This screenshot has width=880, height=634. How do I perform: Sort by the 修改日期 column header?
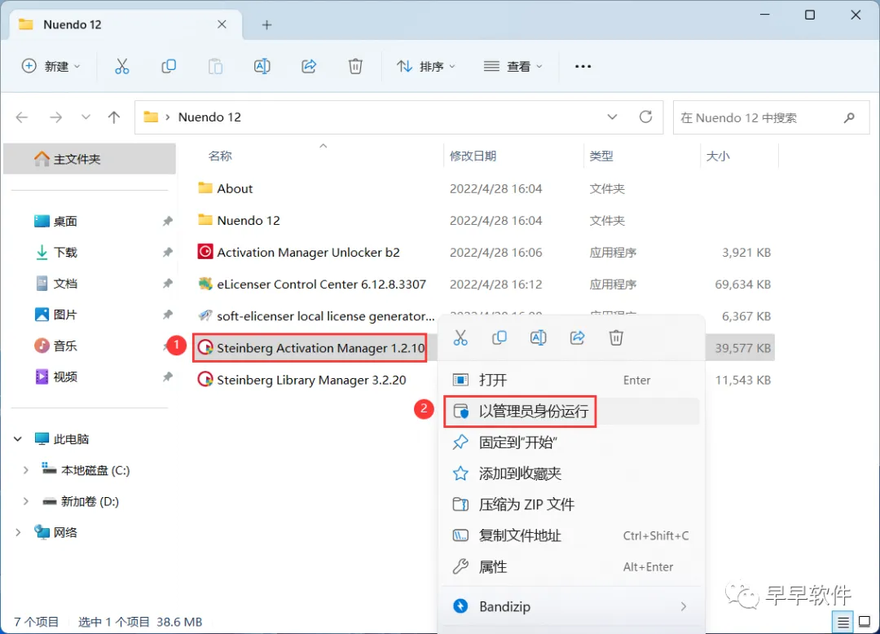point(473,156)
